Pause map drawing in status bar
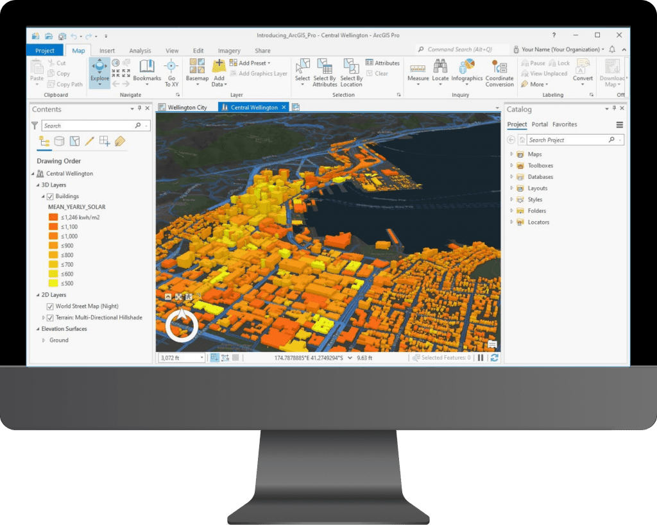This screenshot has height=525, width=657. click(481, 358)
